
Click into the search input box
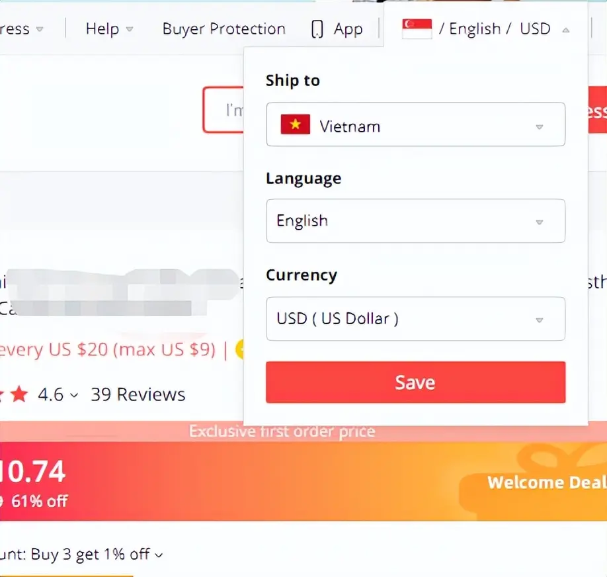(x=223, y=110)
